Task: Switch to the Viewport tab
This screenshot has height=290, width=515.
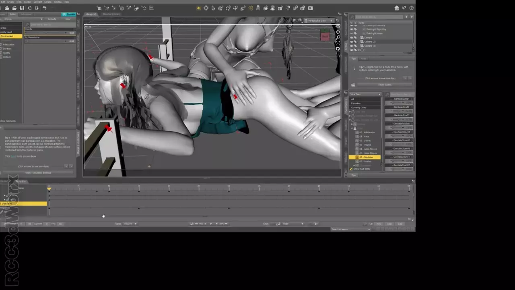Action: (91, 14)
